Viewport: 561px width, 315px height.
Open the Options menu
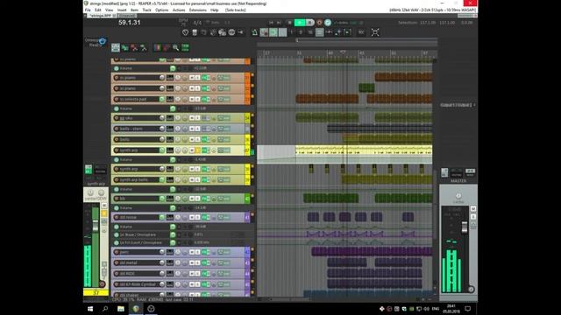point(161,10)
